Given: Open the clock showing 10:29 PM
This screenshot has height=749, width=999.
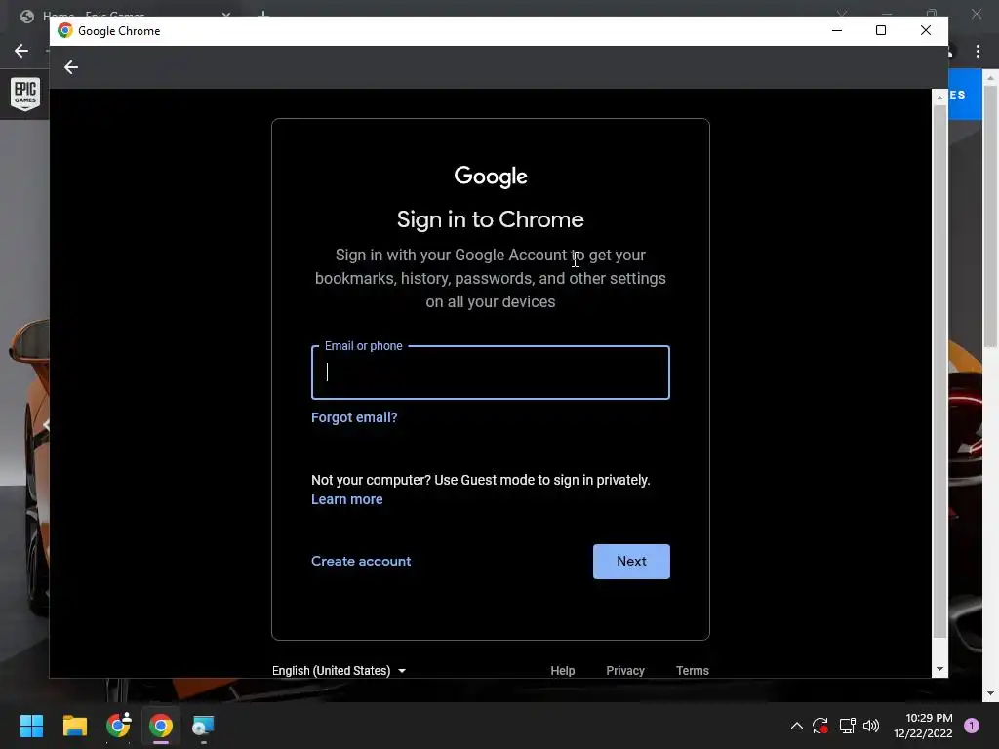Looking at the screenshot, I should pyautogui.click(x=923, y=726).
